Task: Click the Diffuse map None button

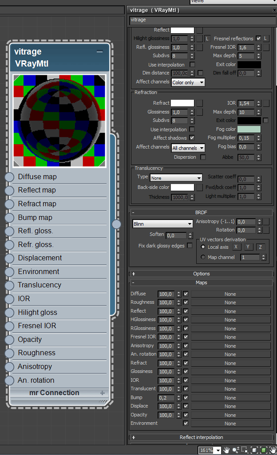Action: (x=230, y=294)
